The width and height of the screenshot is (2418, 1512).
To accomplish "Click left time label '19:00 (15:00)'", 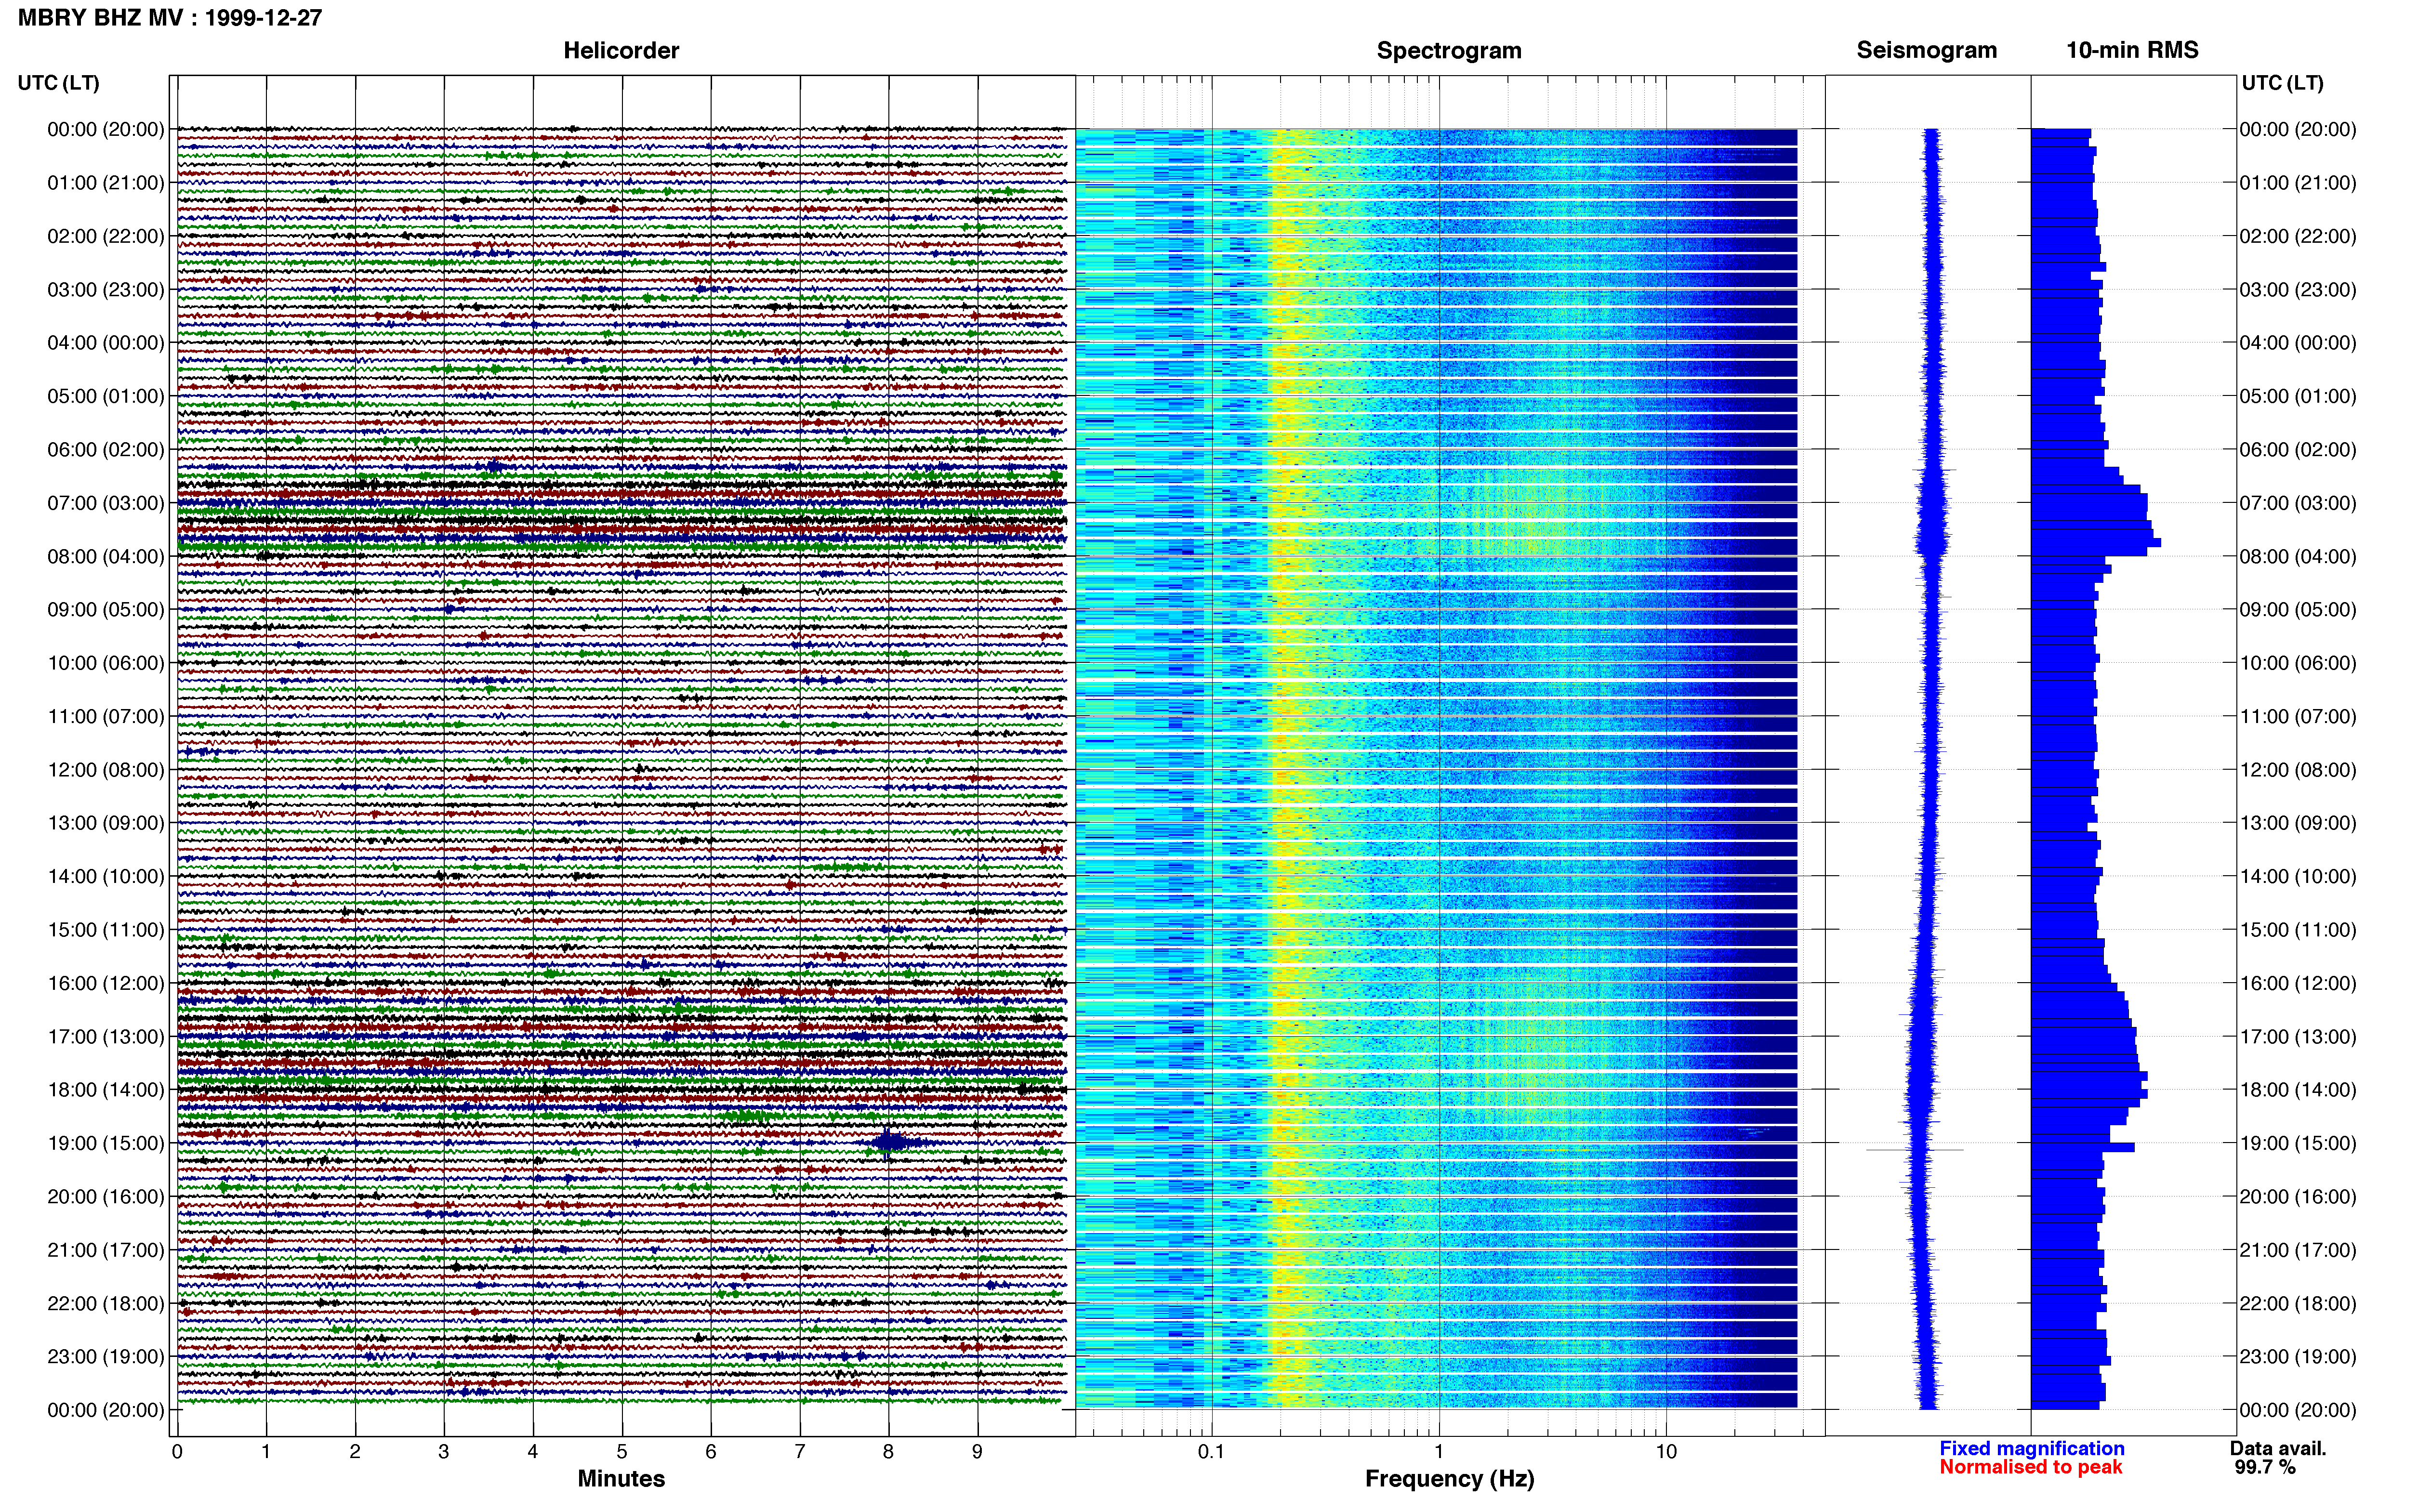I will click(x=106, y=1143).
